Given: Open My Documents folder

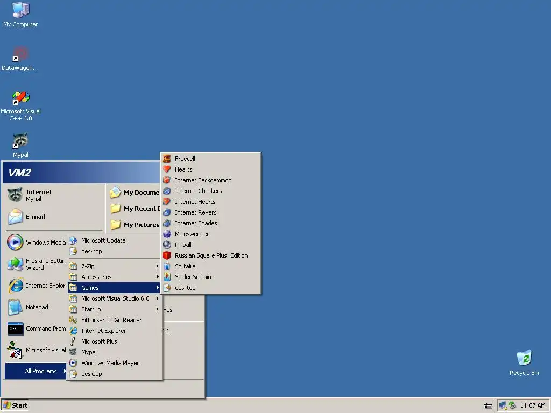Looking at the screenshot, I should (x=134, y=193).
